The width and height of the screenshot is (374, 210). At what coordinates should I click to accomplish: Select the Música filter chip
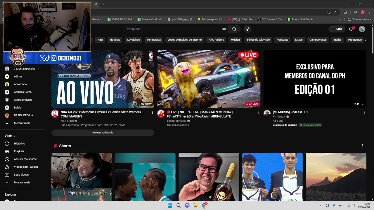coord(235,40)
